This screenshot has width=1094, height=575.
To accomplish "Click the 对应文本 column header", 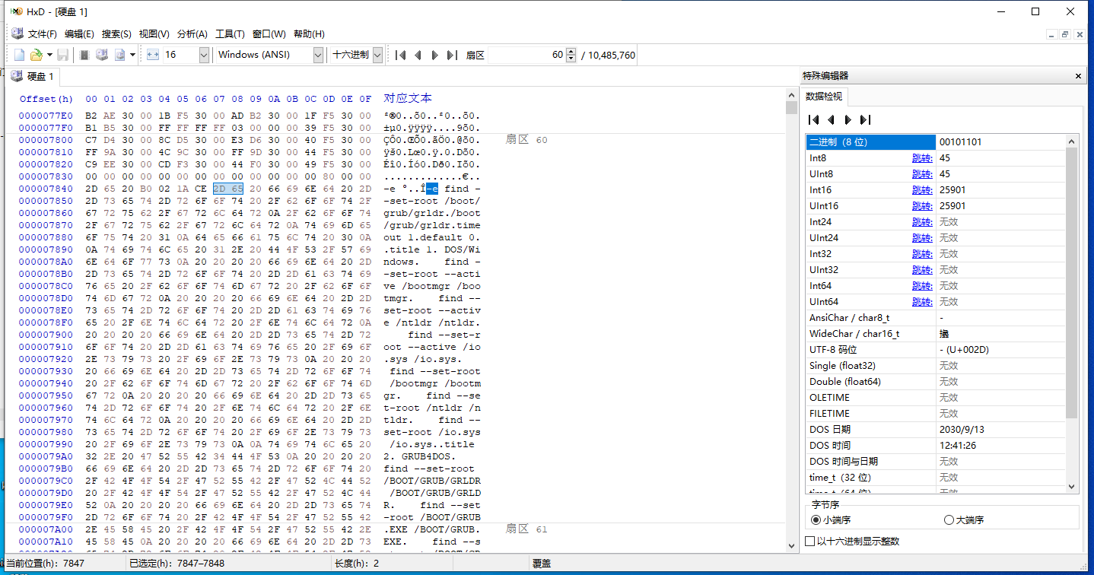I will coord(408,98).
